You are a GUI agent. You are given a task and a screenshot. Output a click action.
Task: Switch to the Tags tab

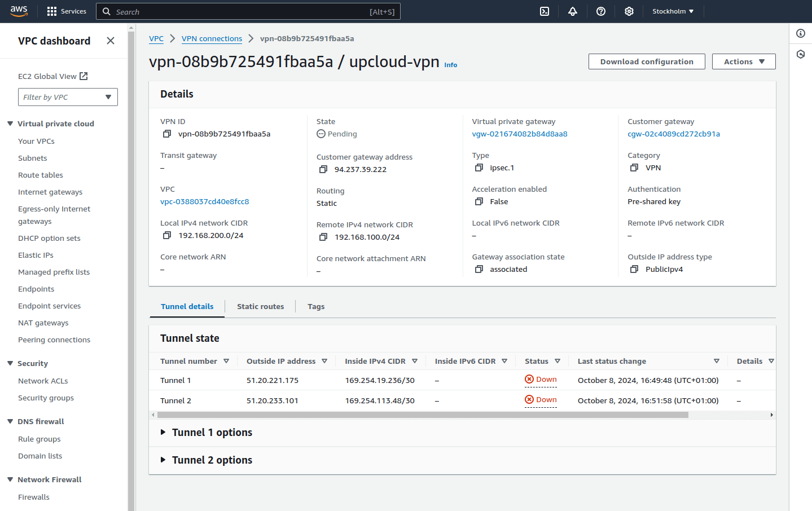coord(316,306)
